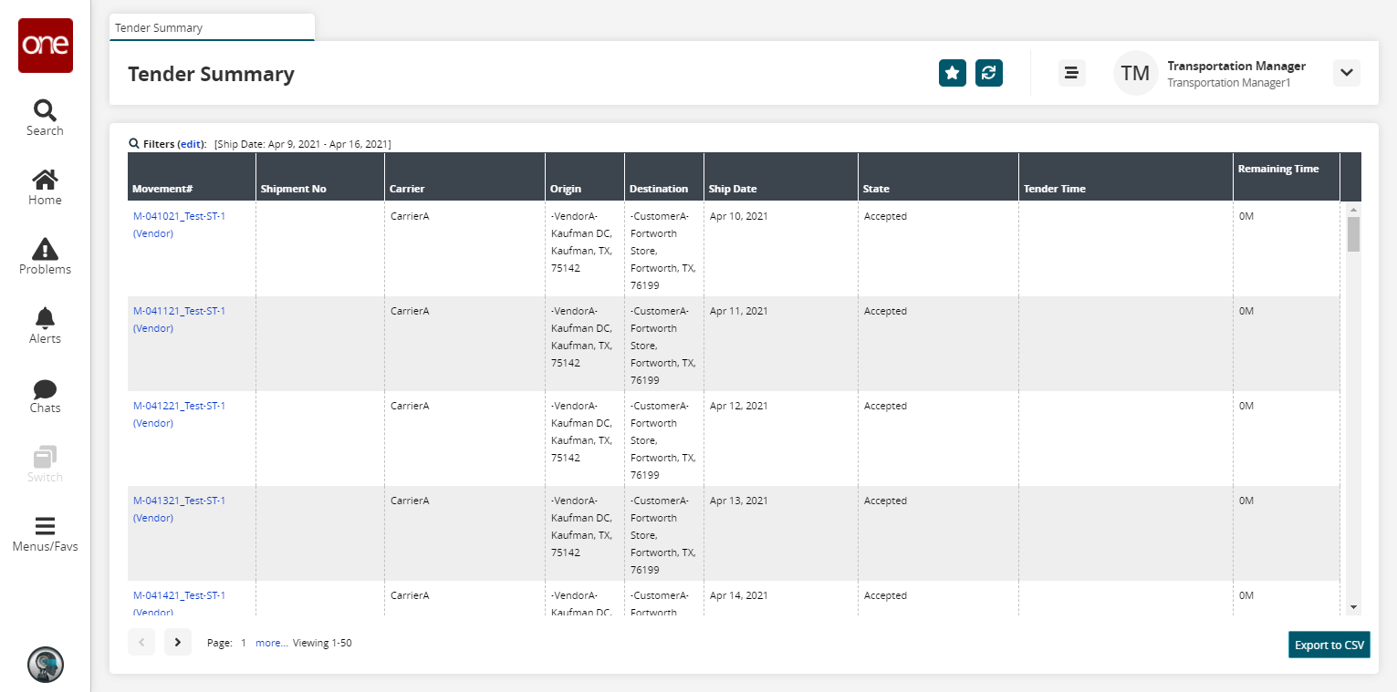Screen dimensions: 1397x692
Task: Expand the Transportation Manager user dropdown
Action: point(1347,73)
